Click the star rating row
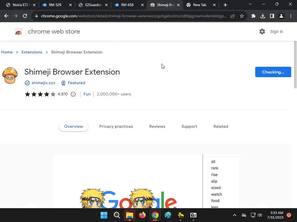This screenshot has width=297, height=222. point(40,94)
